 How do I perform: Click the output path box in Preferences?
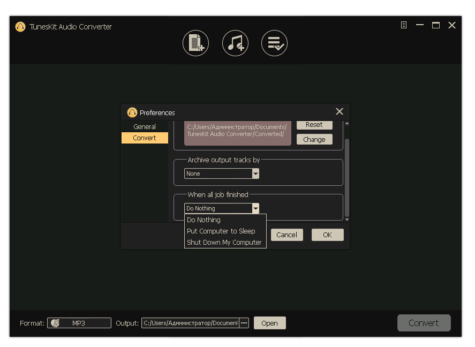[238, 133]
